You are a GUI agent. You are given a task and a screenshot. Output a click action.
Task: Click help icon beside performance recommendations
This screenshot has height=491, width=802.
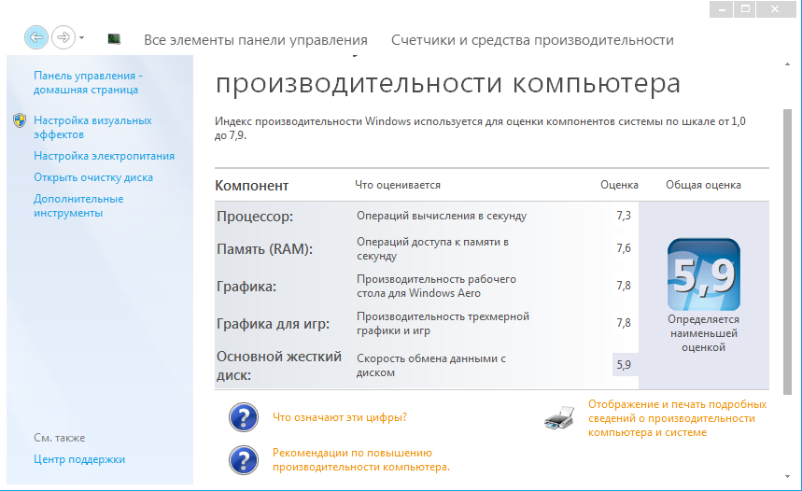tap(244, 459)
